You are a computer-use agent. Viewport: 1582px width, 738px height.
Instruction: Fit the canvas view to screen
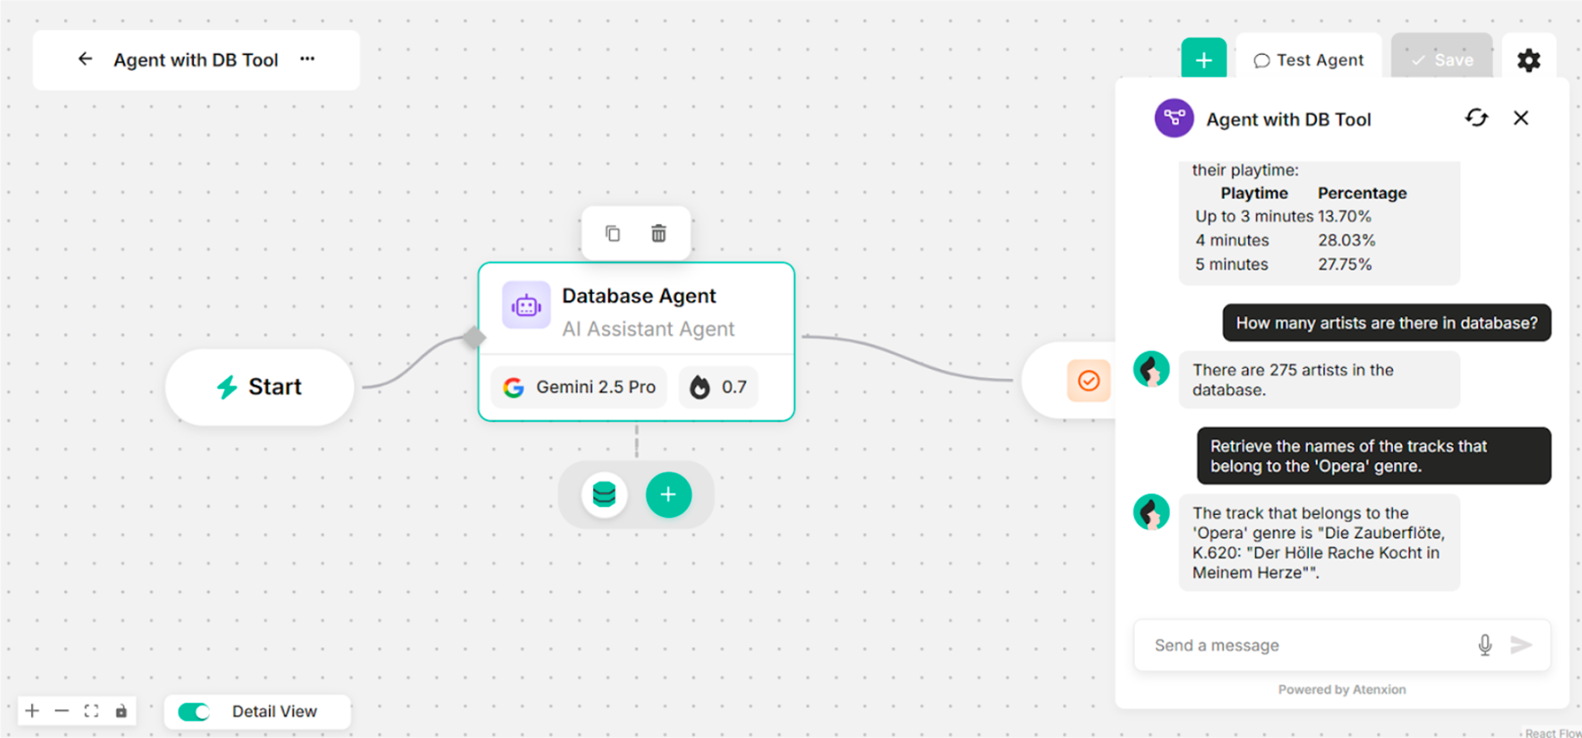pyautogui.click(x=92, y=711)
